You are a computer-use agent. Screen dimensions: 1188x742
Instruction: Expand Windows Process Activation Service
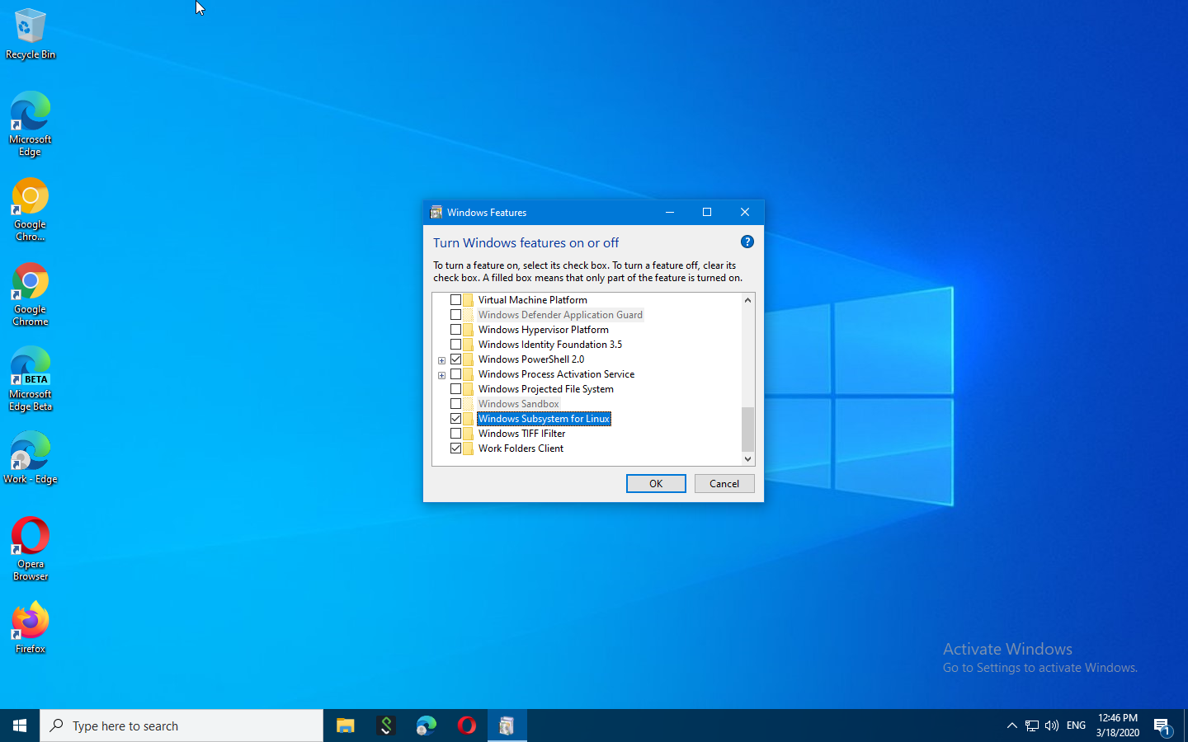[x=441, y=374]
